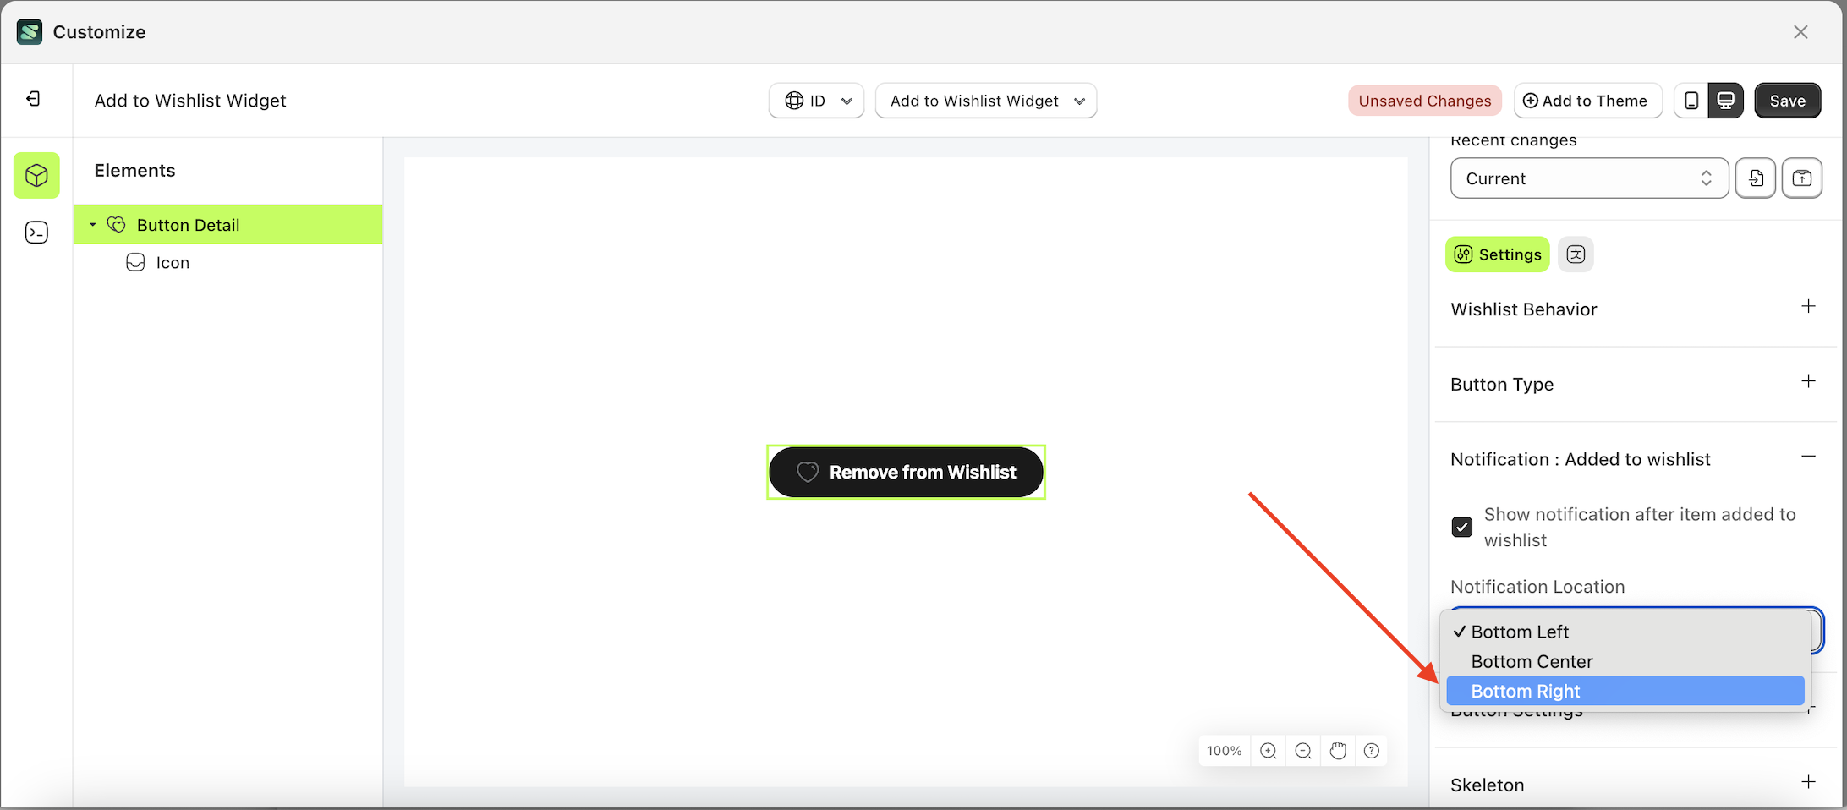Click the exit editor icon top left
Screen dimensions: 1847x810
[34, 99]
